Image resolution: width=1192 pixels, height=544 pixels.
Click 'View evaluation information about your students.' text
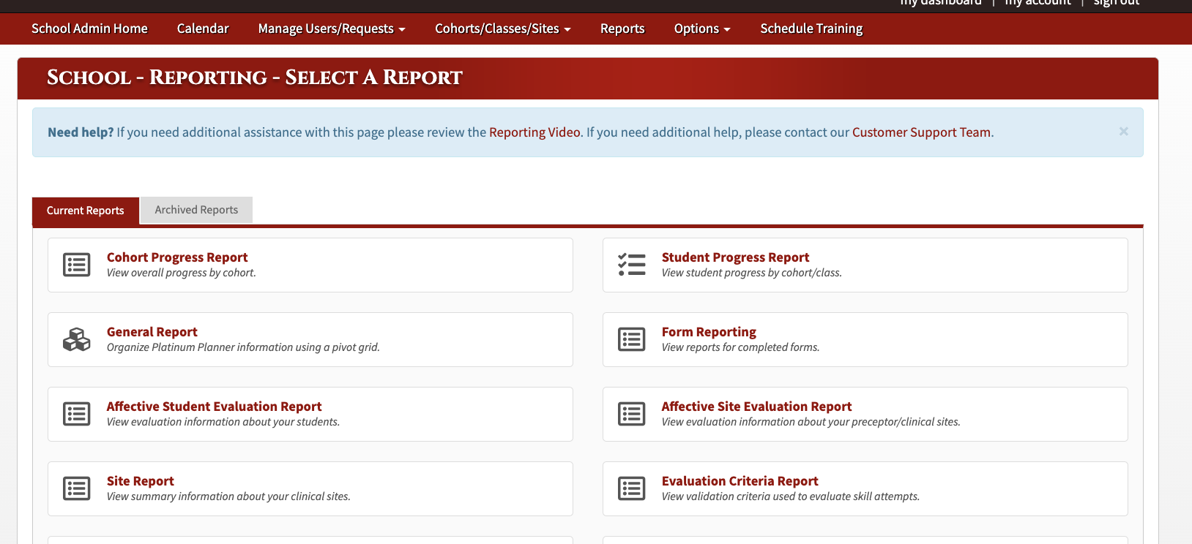point(223,422)
